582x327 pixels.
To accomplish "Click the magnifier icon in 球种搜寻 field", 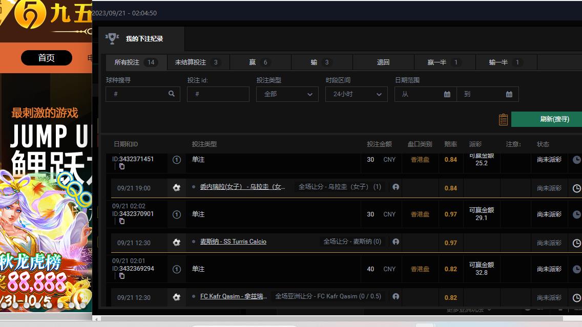I will pyautogui.click(x=172, y=94).
